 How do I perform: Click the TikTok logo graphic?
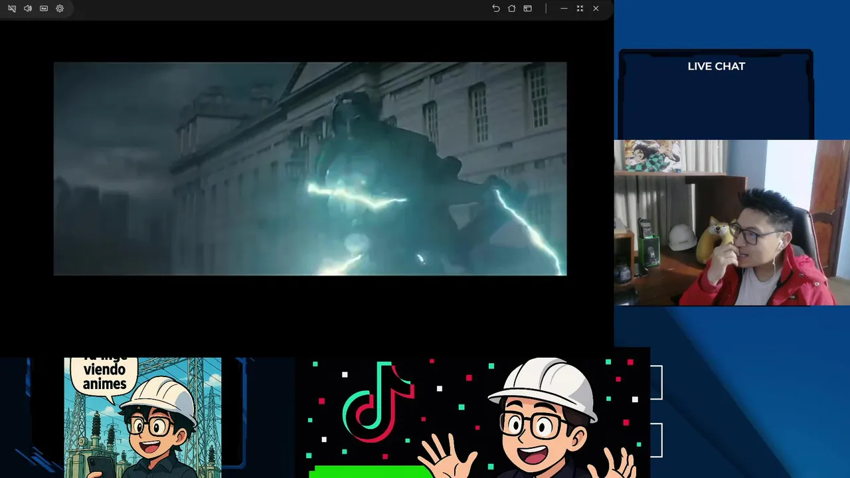379,402
